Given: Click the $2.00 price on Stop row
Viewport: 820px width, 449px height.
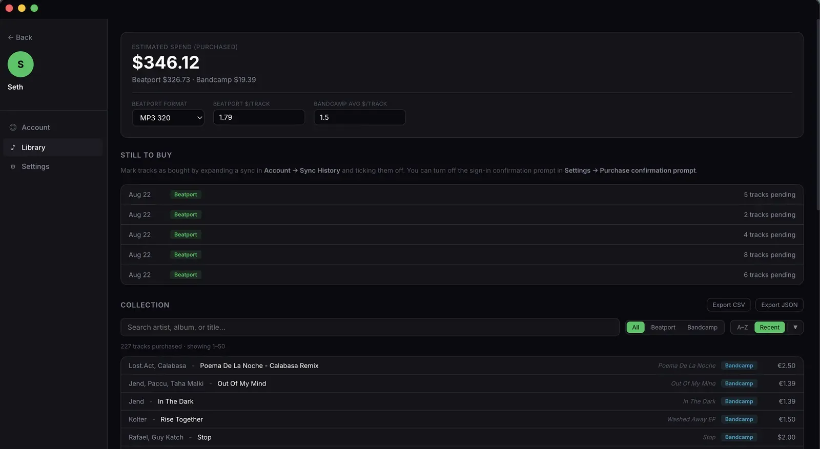Looking at the screenshot, I should (786, 437).
